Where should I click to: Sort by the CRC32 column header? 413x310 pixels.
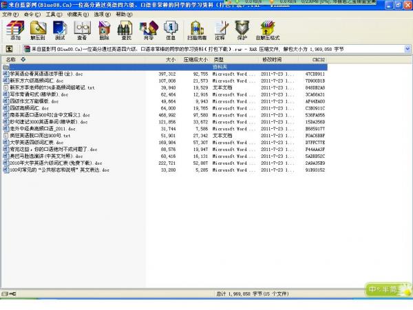319,59
